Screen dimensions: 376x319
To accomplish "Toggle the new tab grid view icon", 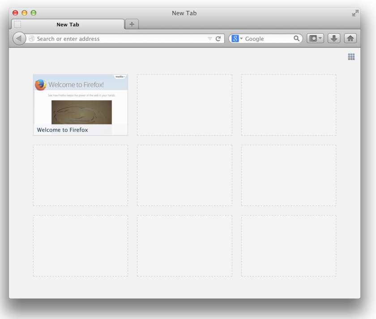I will pyautogui.click(x=351, y=56).
